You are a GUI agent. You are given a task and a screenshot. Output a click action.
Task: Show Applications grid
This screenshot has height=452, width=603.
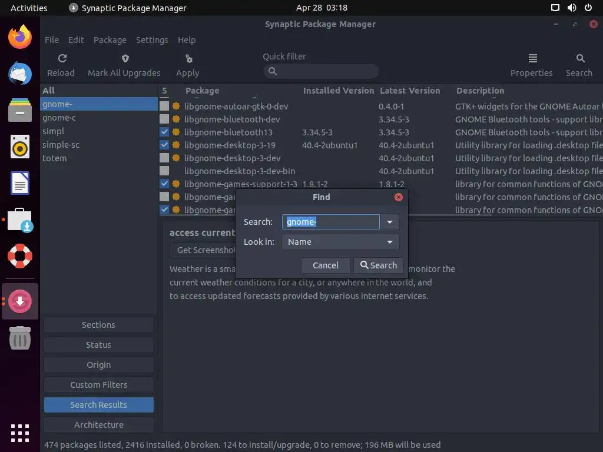pos(20,434)
